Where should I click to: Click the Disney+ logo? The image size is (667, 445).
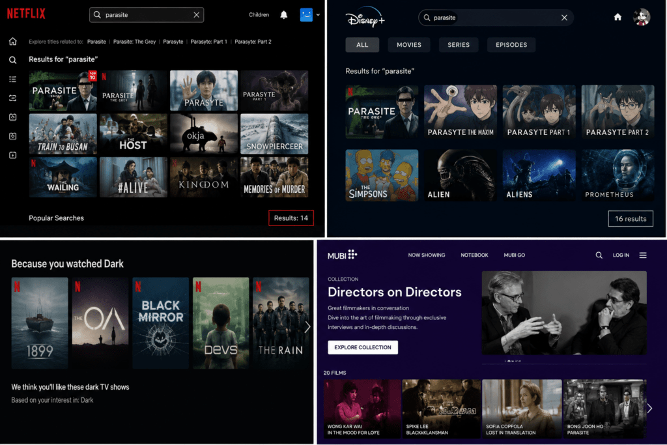[x=365, y=18]
